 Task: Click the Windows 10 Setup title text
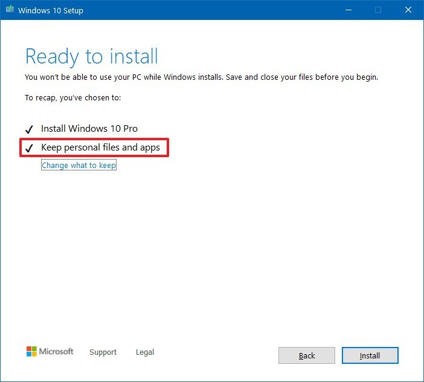pos(51,10)
